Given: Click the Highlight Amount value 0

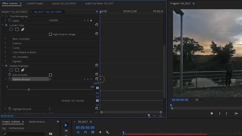Looking at the screenshot, I should pos(50,109).
